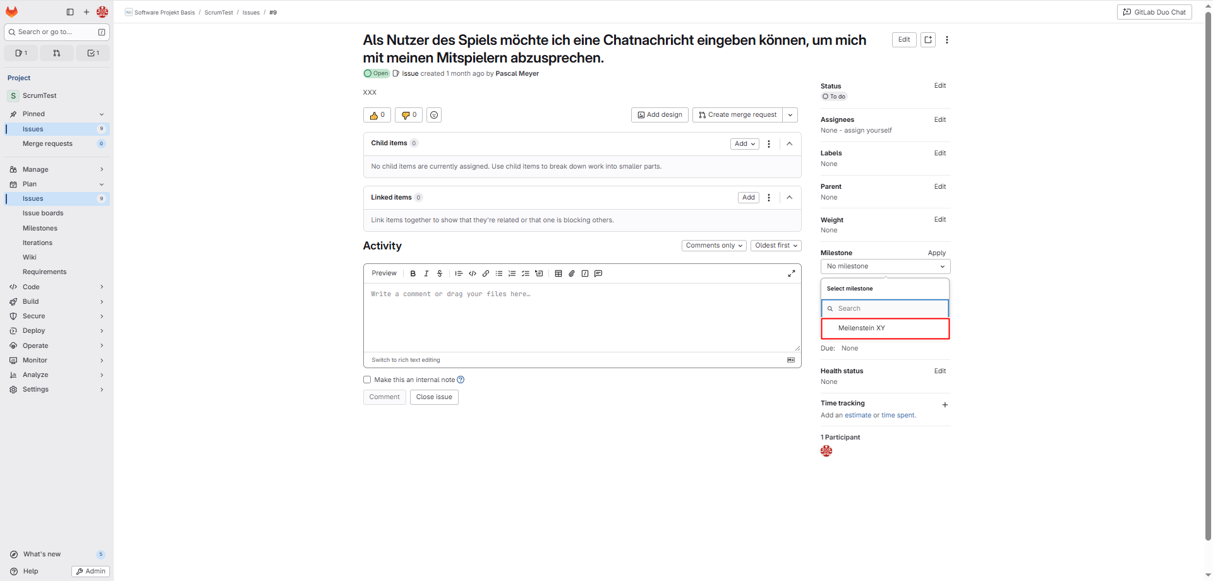Insert a table in the comment
This screenshot has height=581, width=1213.
coord(558,273)
